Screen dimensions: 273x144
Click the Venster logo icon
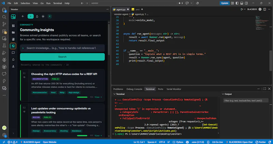pos(13,17)
